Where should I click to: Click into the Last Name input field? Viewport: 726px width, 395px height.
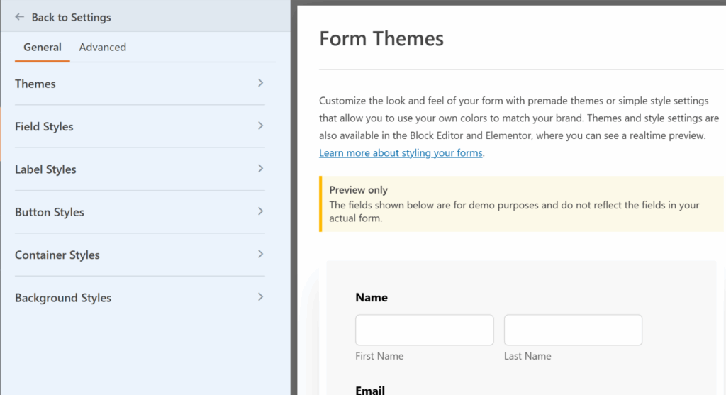tap(573, 330)
